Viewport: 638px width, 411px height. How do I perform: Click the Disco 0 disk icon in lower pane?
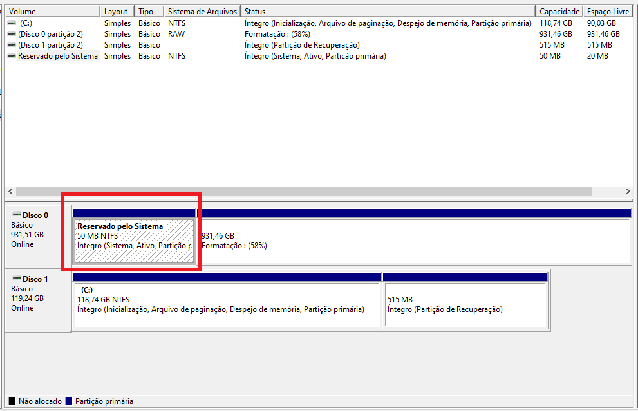16,214
